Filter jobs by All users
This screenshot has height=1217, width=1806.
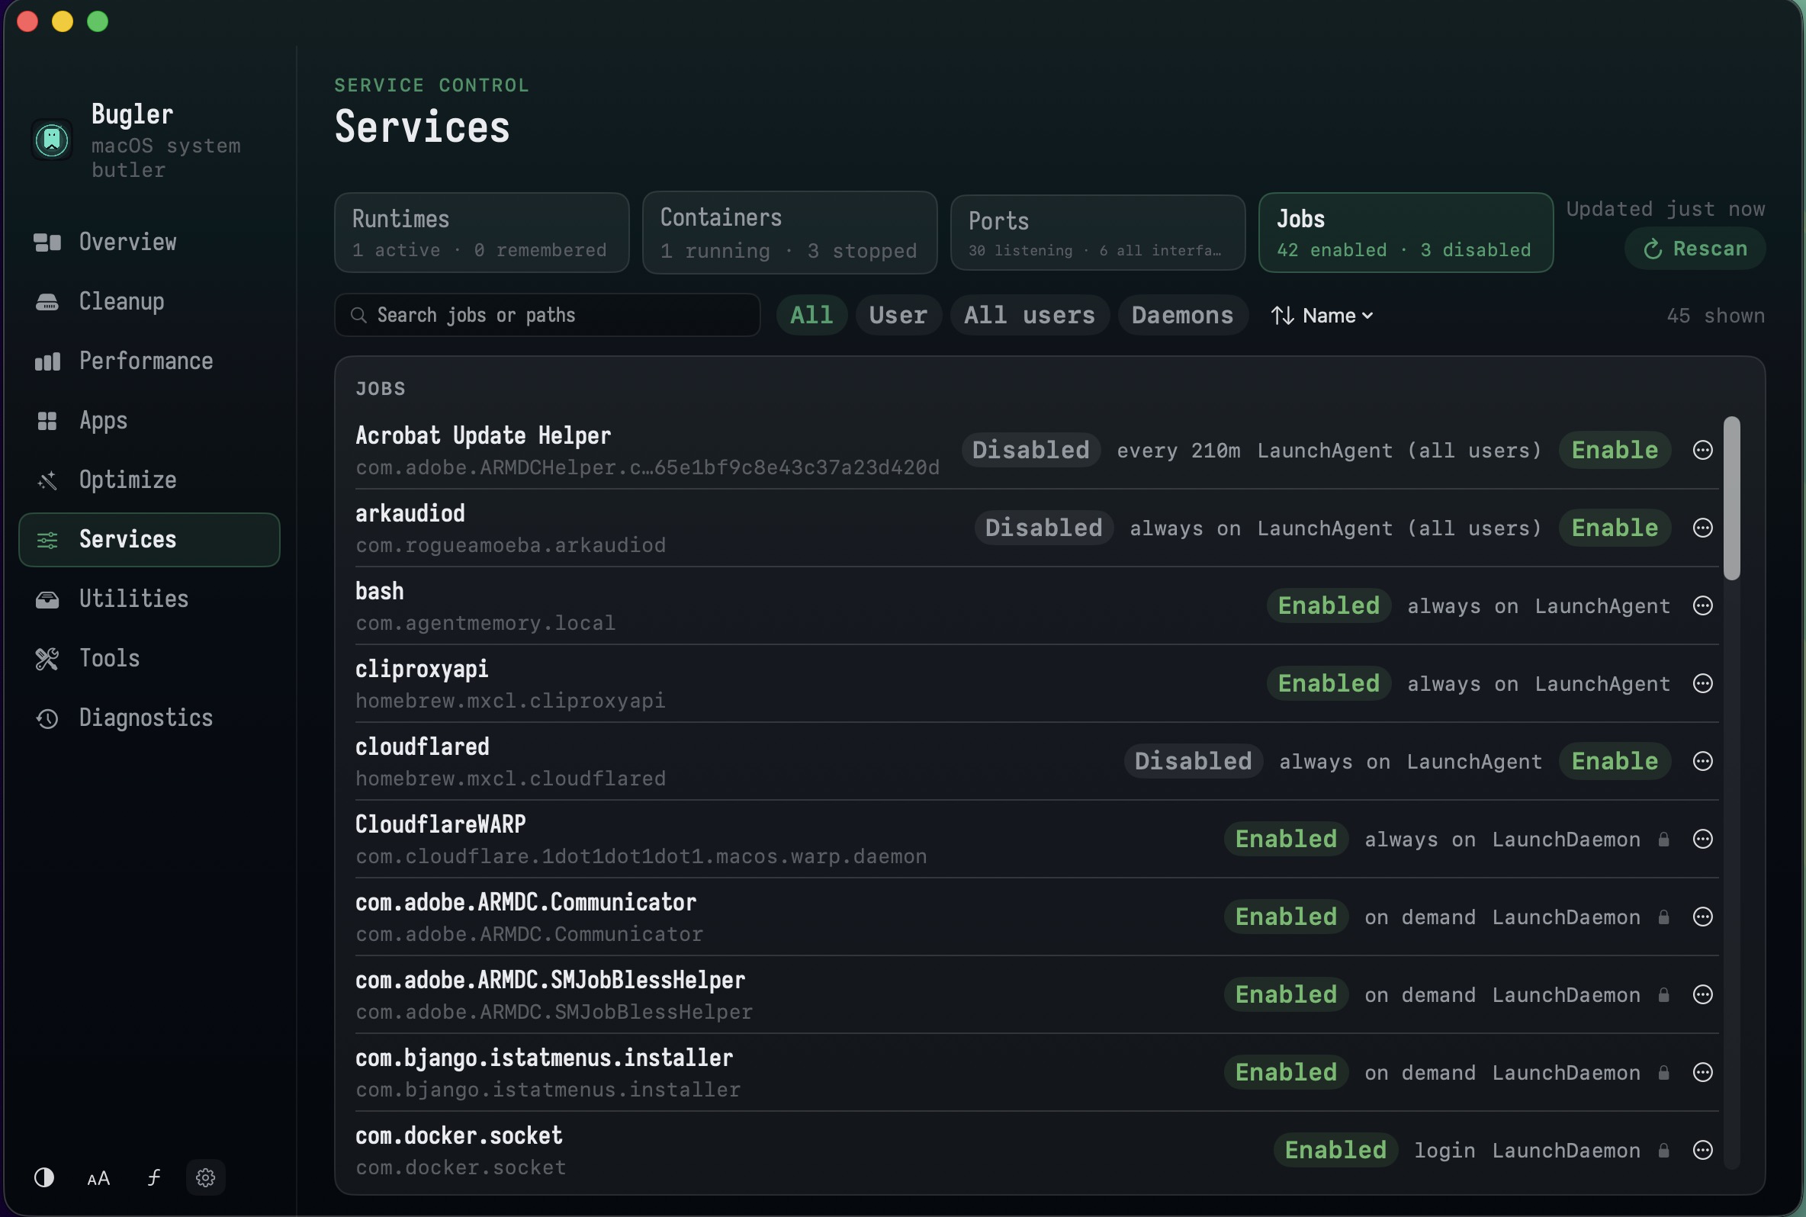tap(1029, 315)
